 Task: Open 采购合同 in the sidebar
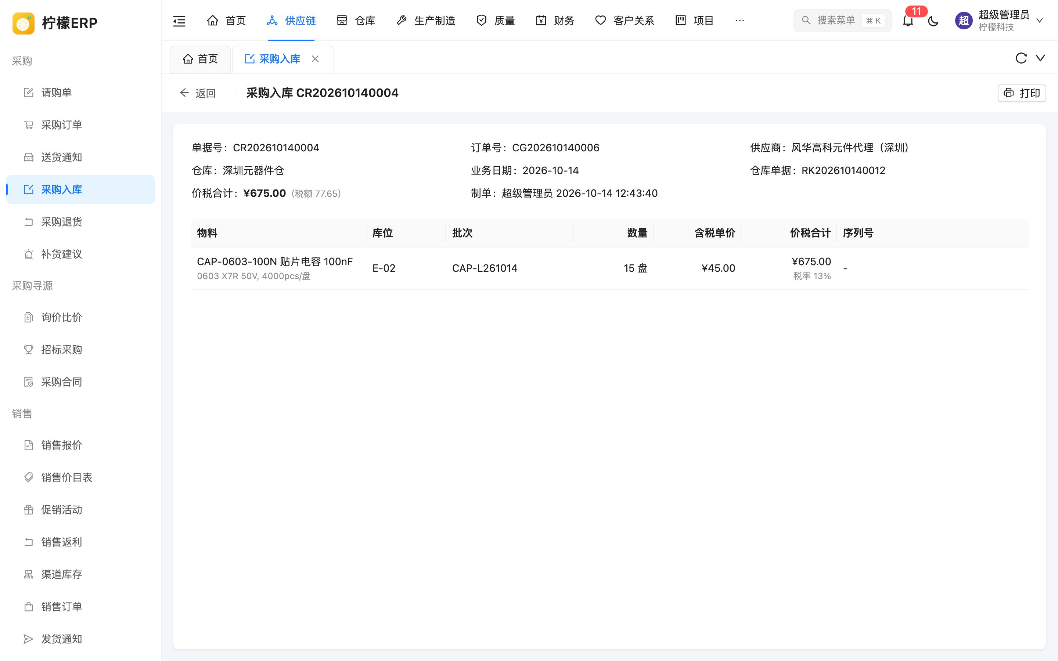[80, 382]
